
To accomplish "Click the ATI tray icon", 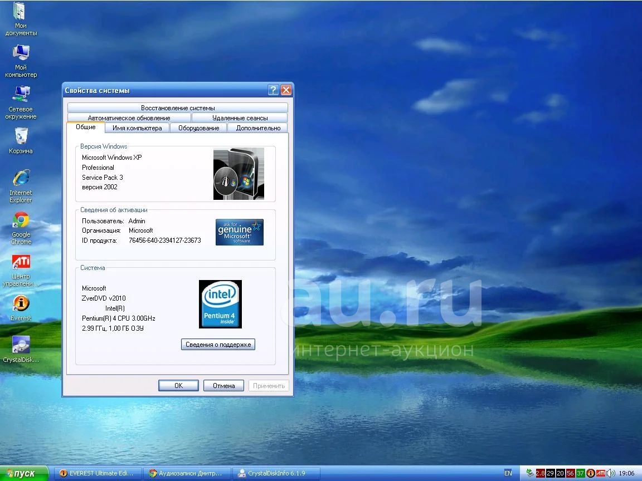I will tap(601, 473).
